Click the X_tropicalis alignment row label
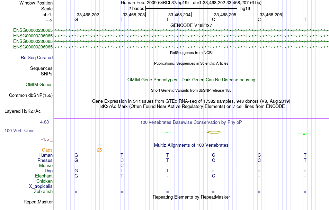 (x=41, y=186)
